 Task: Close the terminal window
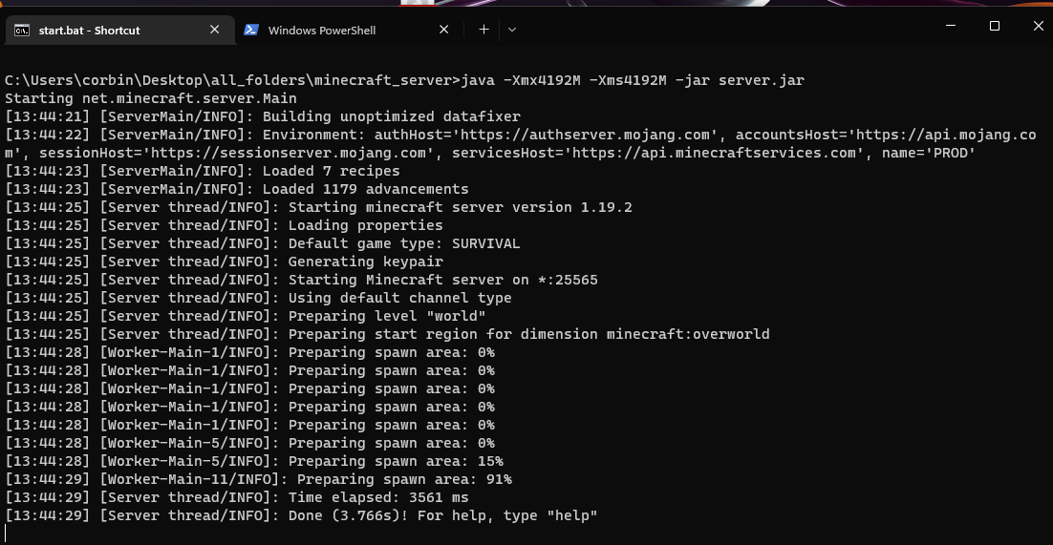coord(1038,26)
